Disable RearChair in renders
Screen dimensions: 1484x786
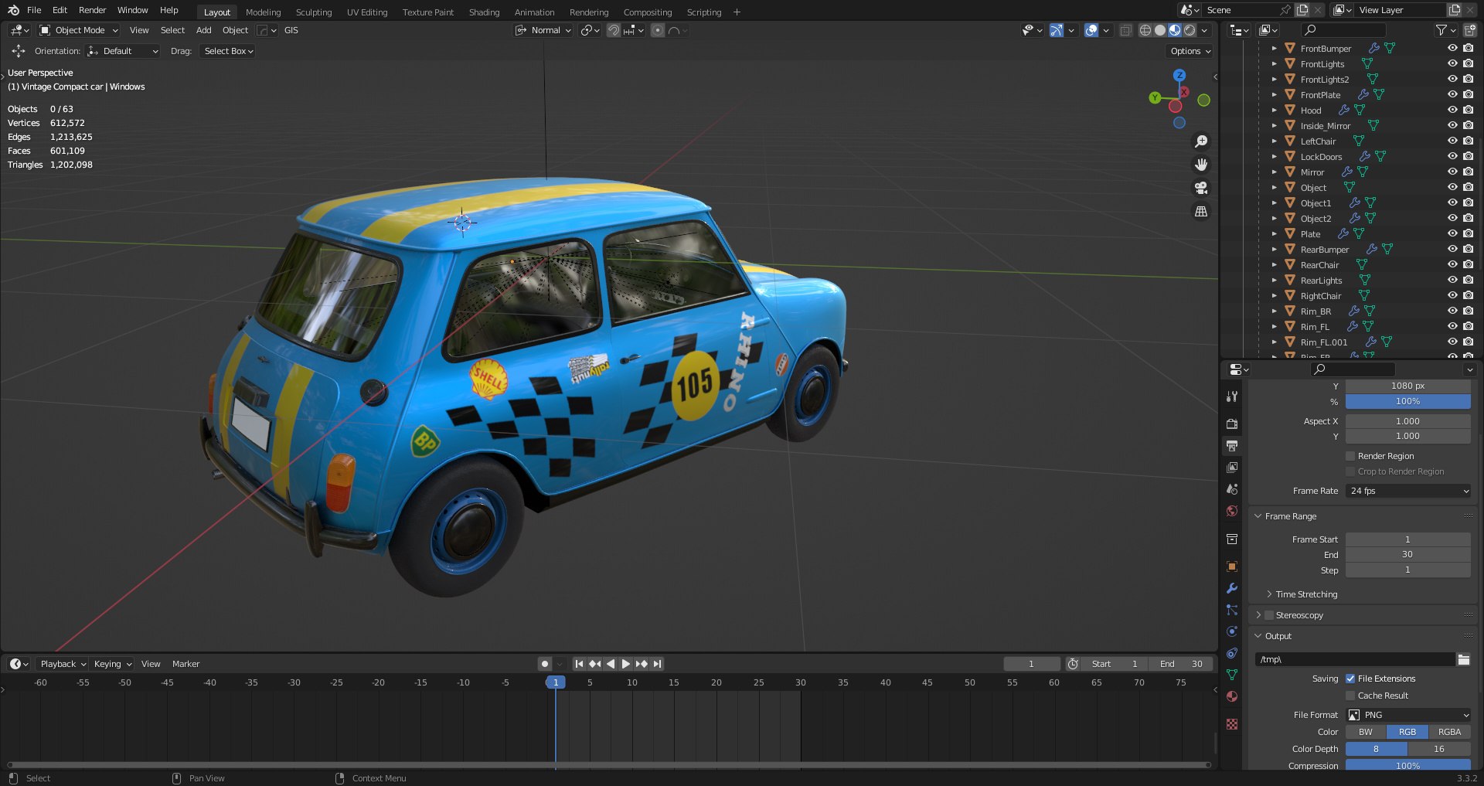(x=1468, y=264)
